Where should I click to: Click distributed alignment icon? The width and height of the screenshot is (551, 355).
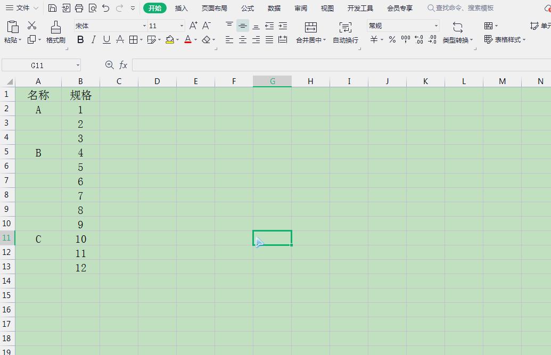point(283,40)
